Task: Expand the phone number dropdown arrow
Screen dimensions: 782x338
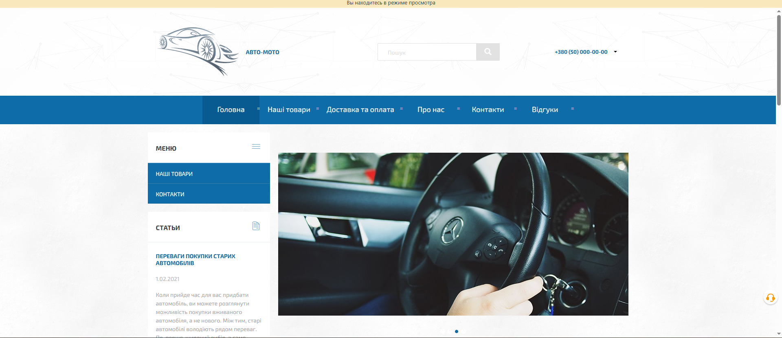Action: click(615, 52)
